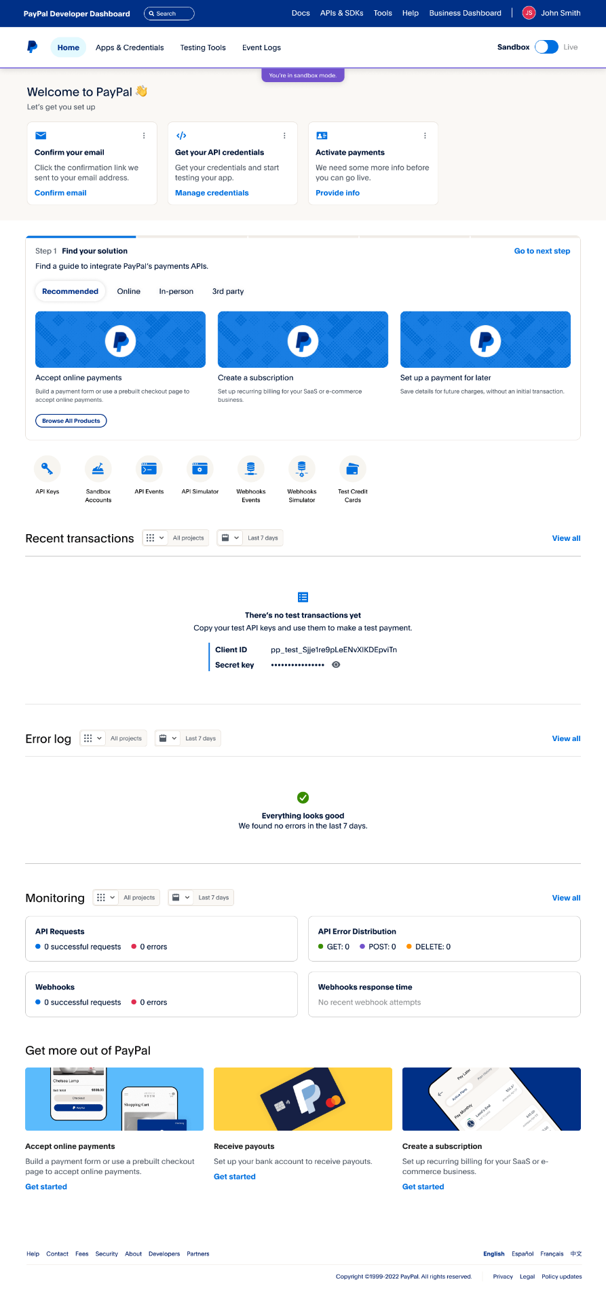The image size is (606, 1303).
Task: Click View all for Recent transactions
Action: pos(566,538)
